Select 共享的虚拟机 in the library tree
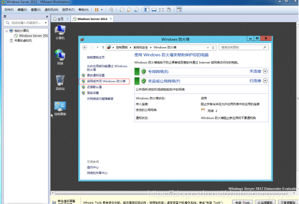This screenshot has height=204, width=299. pos(21,41)
